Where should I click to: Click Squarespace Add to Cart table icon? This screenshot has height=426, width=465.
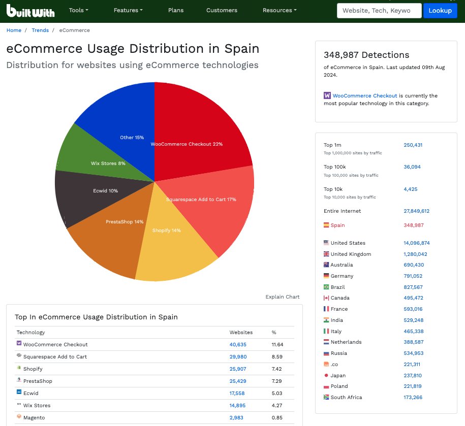point(19,355)
